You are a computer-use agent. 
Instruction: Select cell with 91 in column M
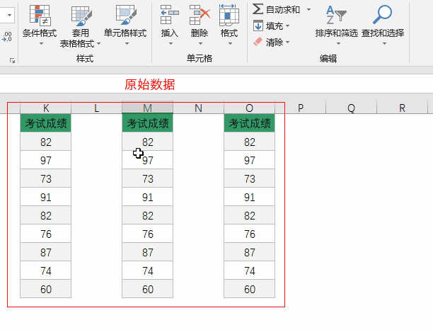147,197
